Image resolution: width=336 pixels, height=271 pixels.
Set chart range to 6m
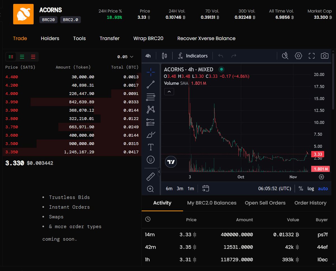169,188
